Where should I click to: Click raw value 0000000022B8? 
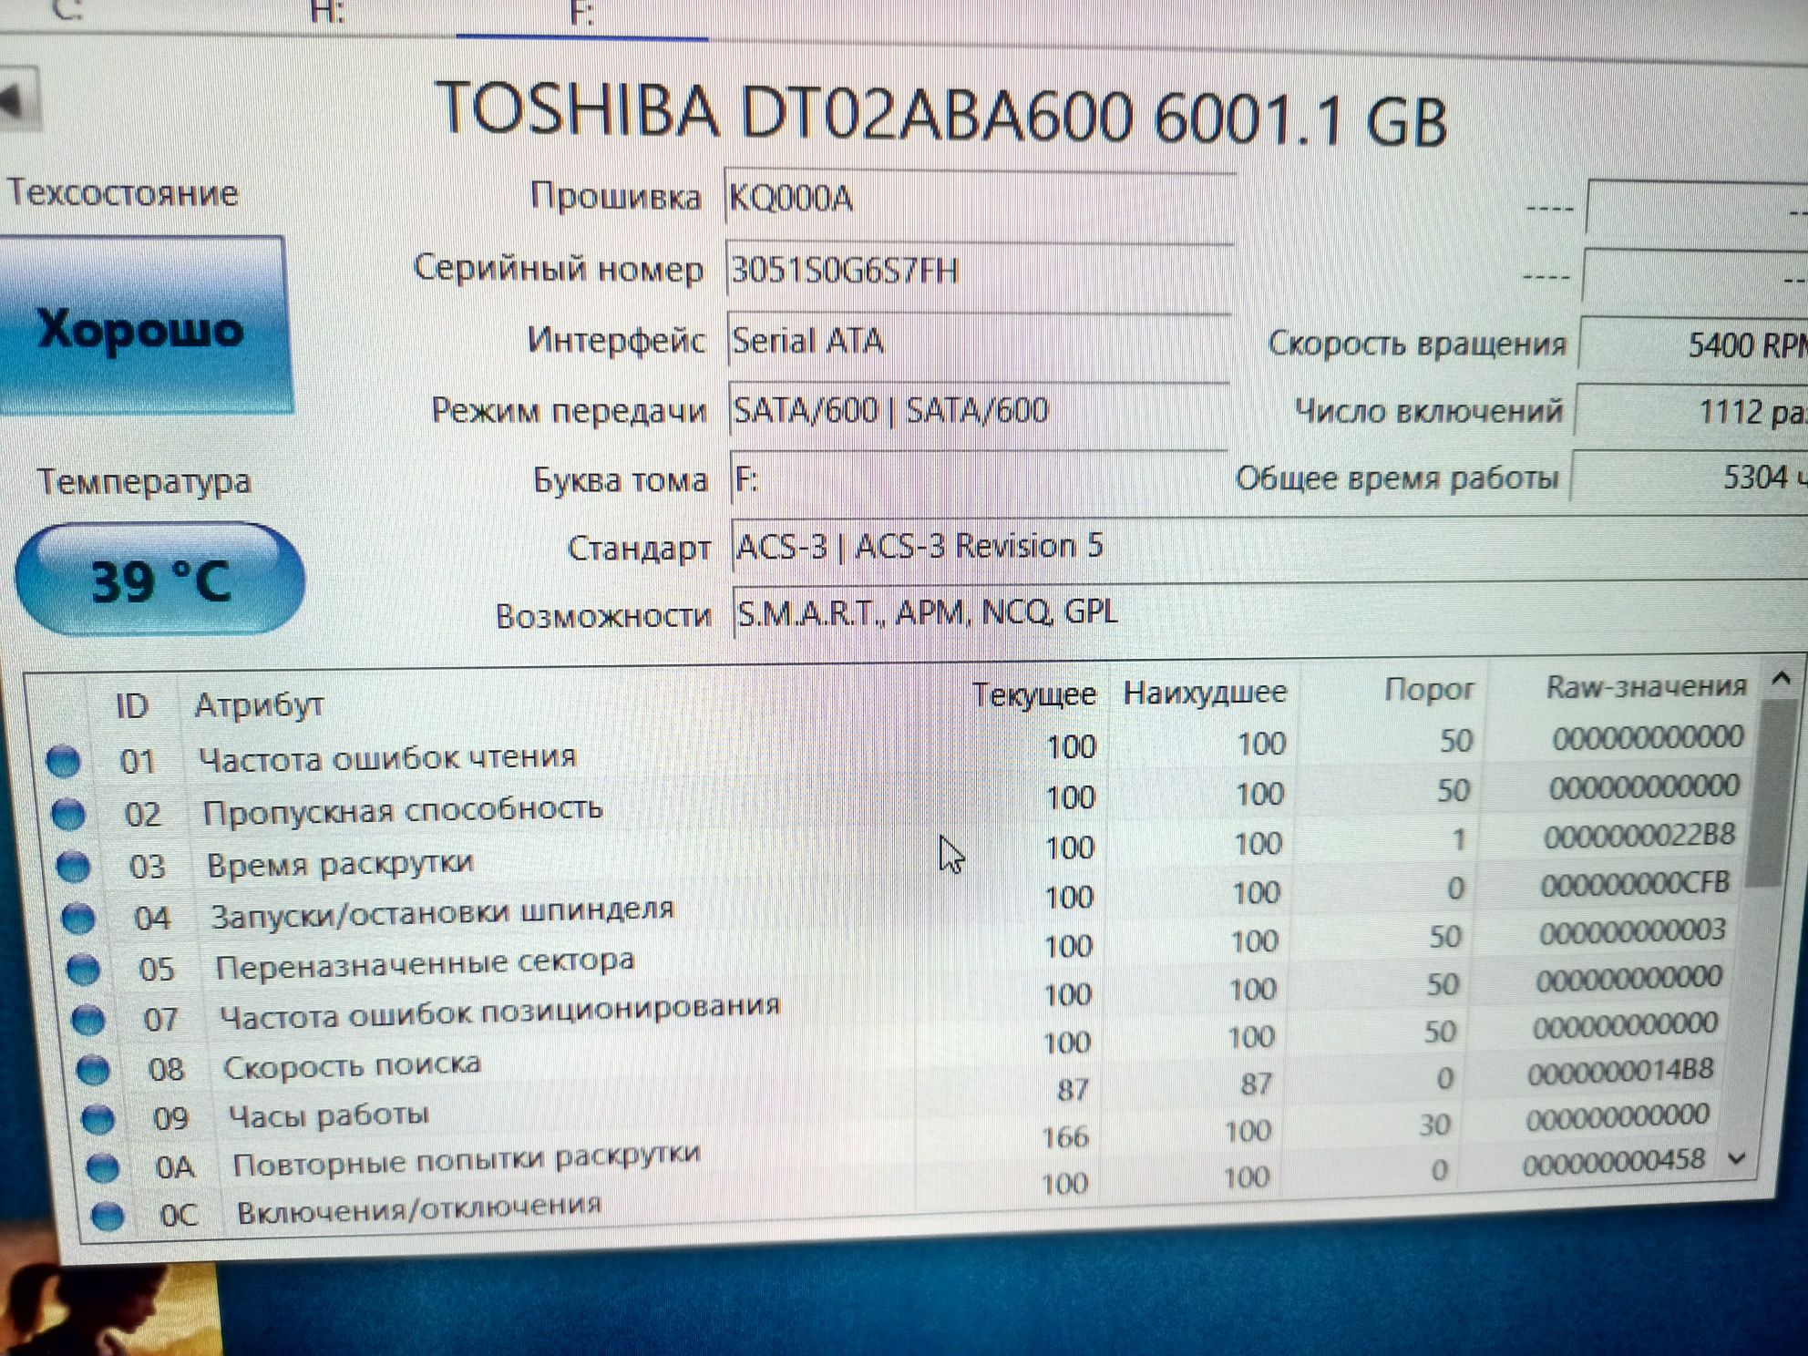coord(1638,836)
